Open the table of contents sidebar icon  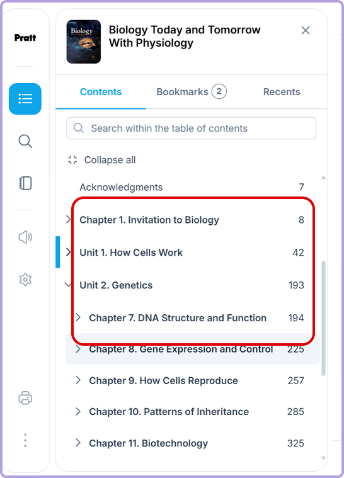(25, 99)
